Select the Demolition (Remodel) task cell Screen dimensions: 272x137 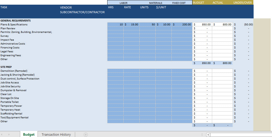(14, 71)
